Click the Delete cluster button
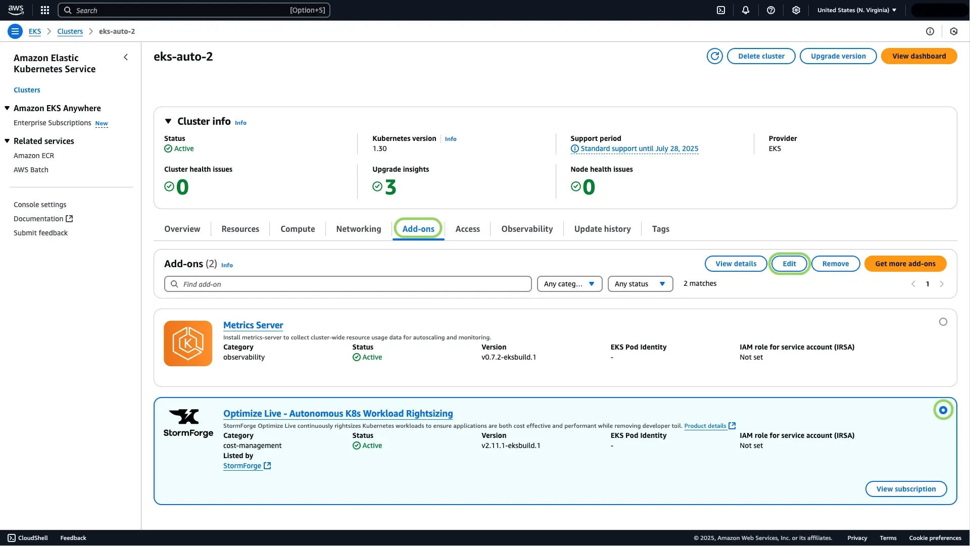Viewport: 970px width, 546px height. pyautogui.click(x=761, y=56)
